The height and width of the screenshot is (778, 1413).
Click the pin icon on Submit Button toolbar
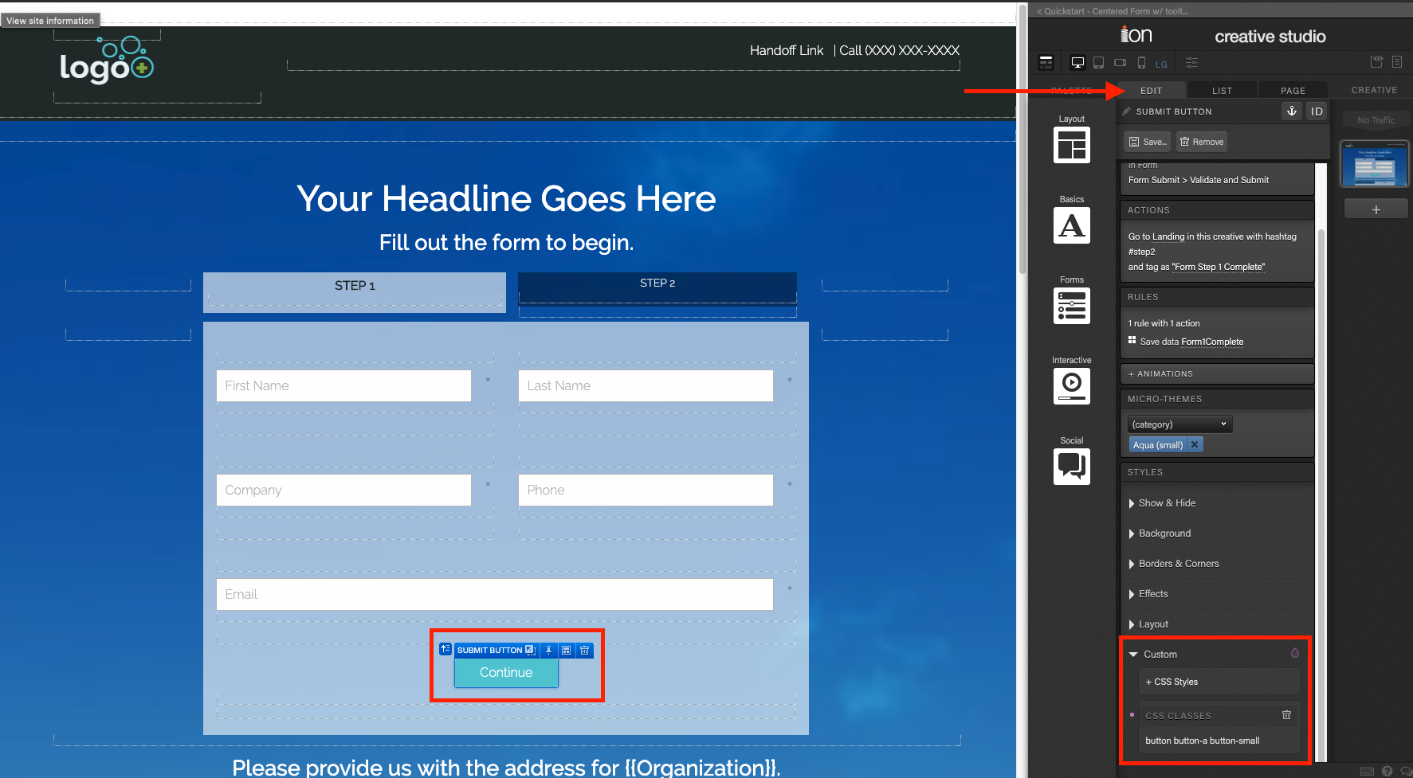pos(548,651)
